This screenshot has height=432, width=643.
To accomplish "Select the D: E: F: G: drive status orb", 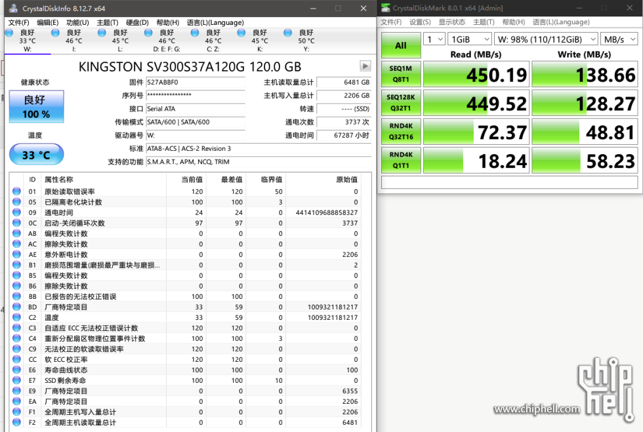I will point(148,33).
